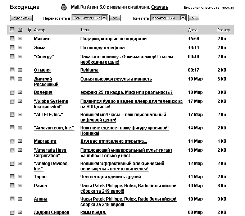Click envelope icon in От меня row
245x216 pixels.
[x=20, y=70]
